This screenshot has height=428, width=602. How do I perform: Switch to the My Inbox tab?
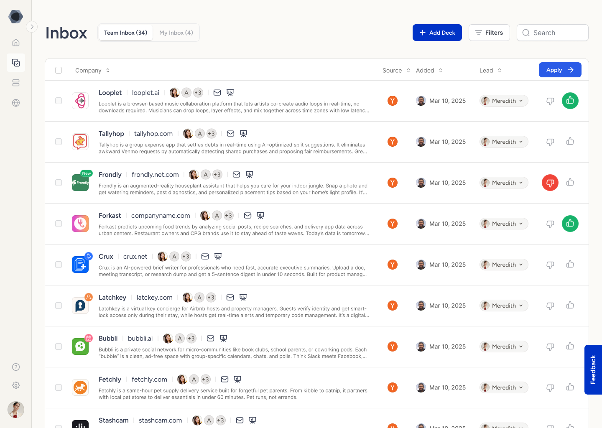[x=176, y=33]
